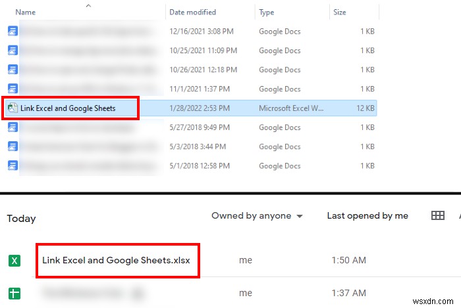This screenshot has height=308, width=461.
Task: Open Link Excel and Google Sheets.xlsx in Drive
Action: (116, 260)
